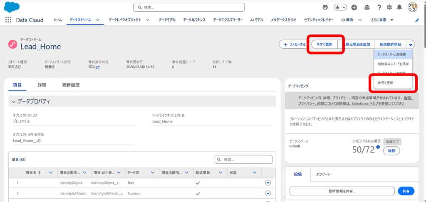Open the 項目名 column menu chevron
The image size is (426, 202).
pyautogui.click(x=51, y=172)
